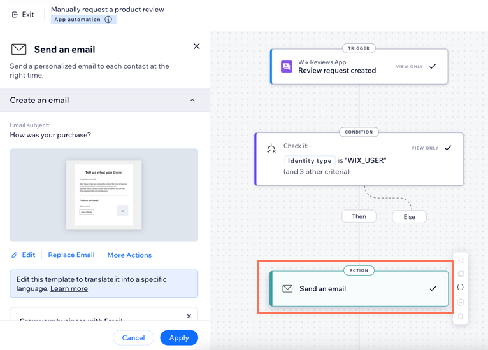488x350 pixels.
Task: Select the Else branch label
Action: [x=409, y=217]
